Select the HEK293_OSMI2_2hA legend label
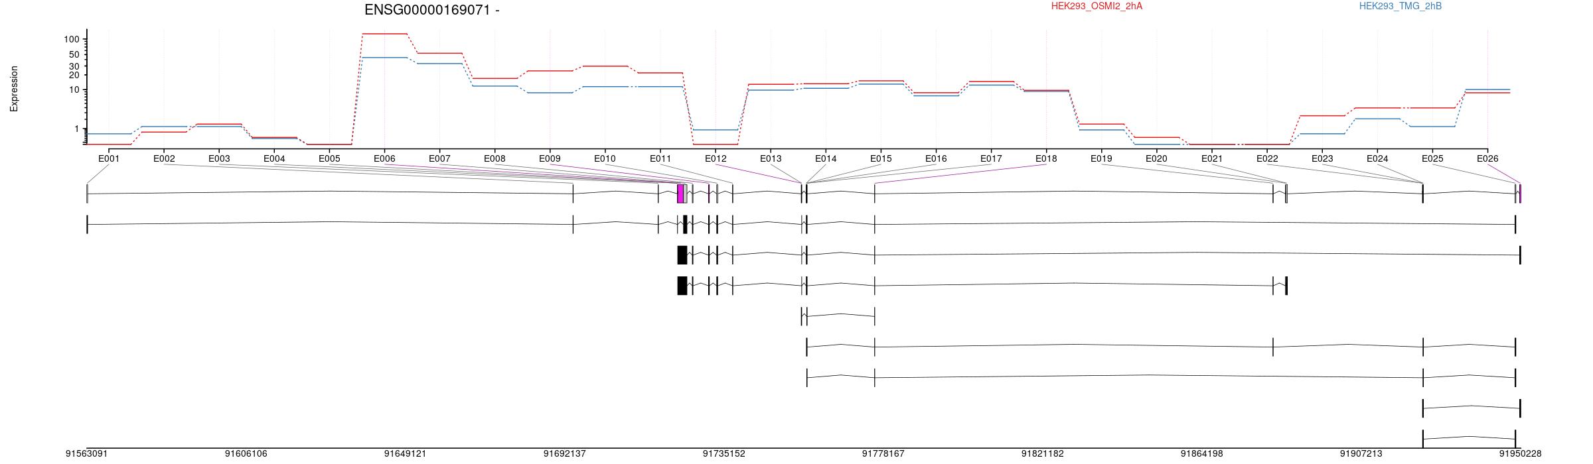 [1097, 6]
